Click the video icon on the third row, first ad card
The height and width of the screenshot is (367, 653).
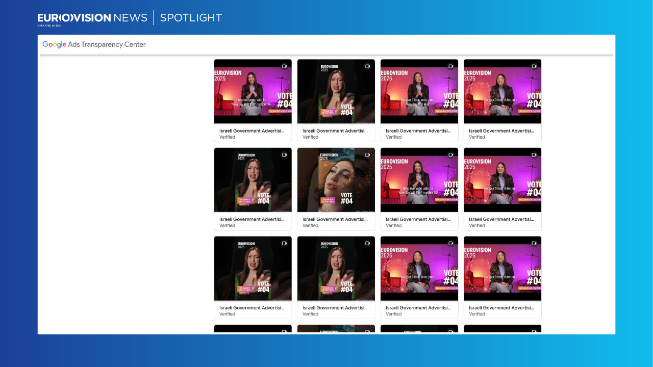coord(284,243)
